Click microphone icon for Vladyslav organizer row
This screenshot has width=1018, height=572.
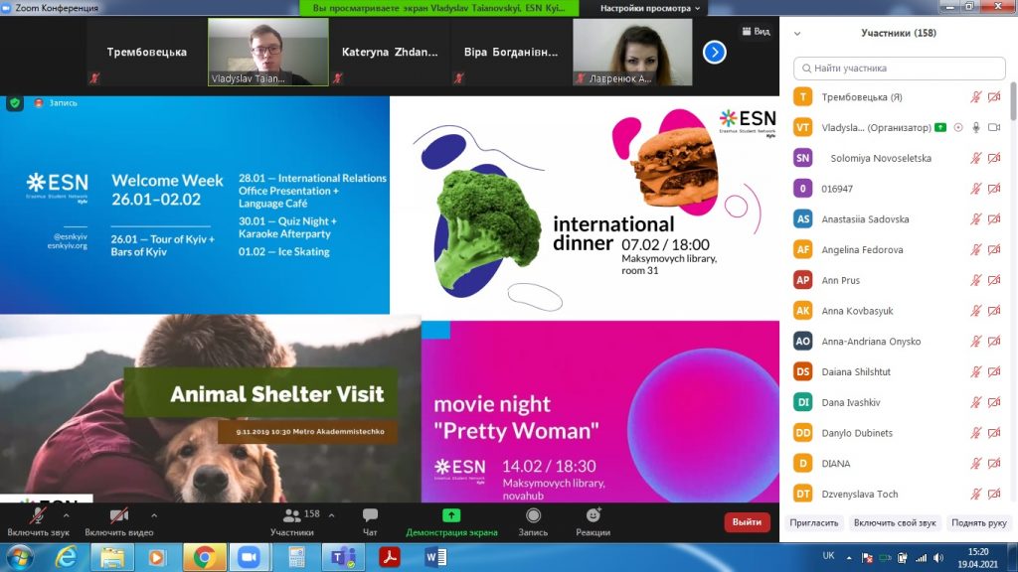(x=976, y=128)
